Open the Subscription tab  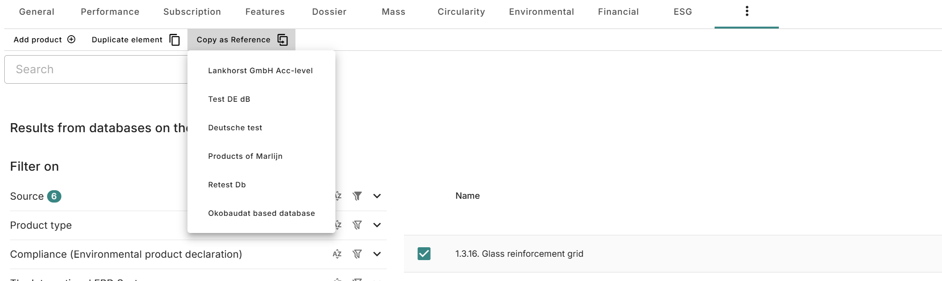coord(192,12)
